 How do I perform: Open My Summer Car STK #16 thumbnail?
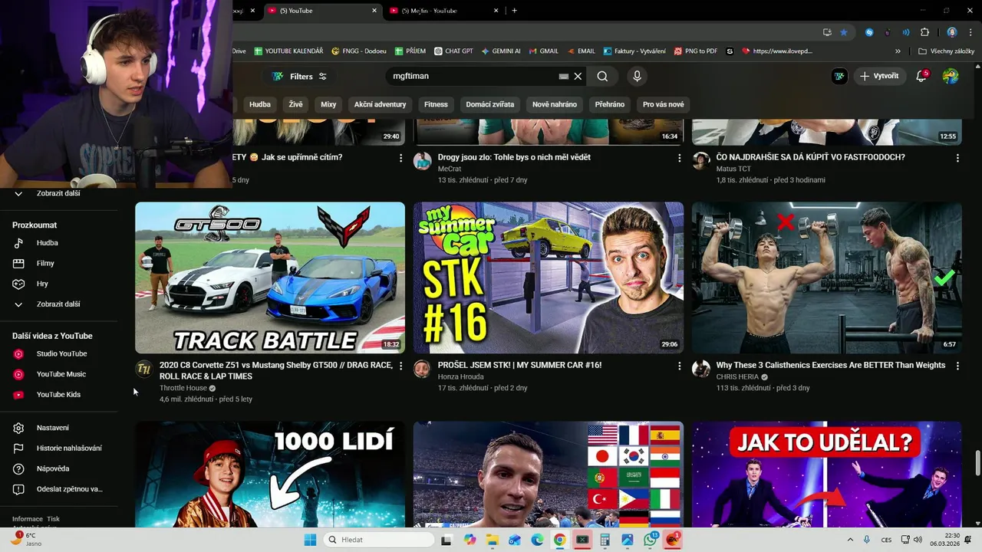549,278
